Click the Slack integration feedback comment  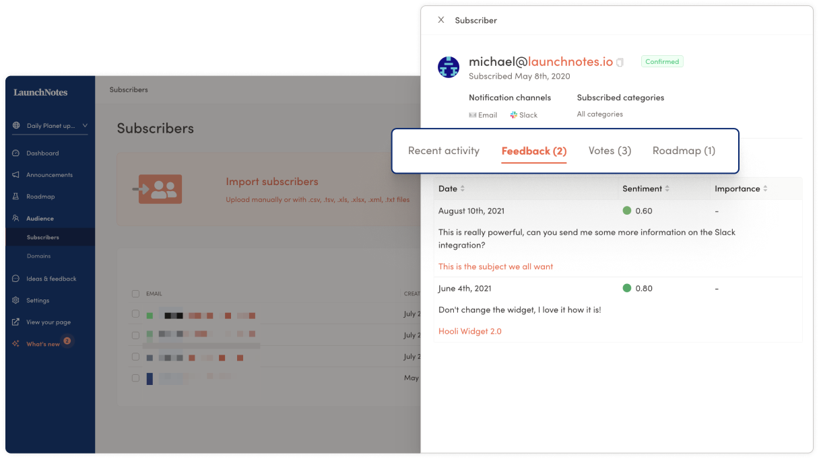tap(587, 238)
